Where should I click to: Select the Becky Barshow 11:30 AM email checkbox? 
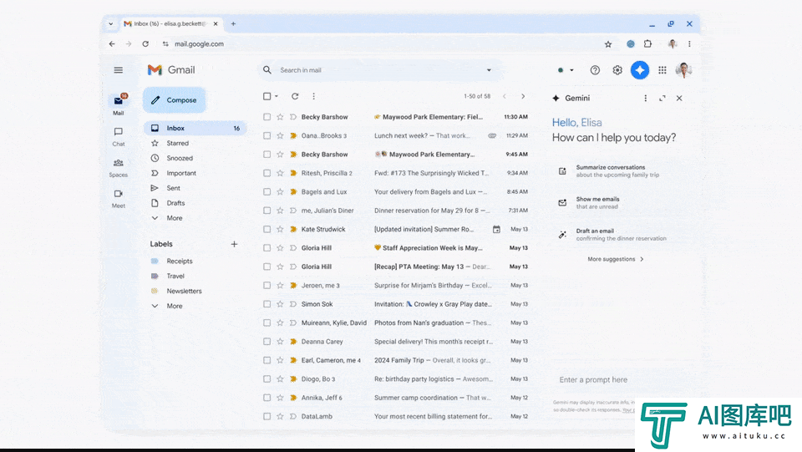tap(267, 117)
